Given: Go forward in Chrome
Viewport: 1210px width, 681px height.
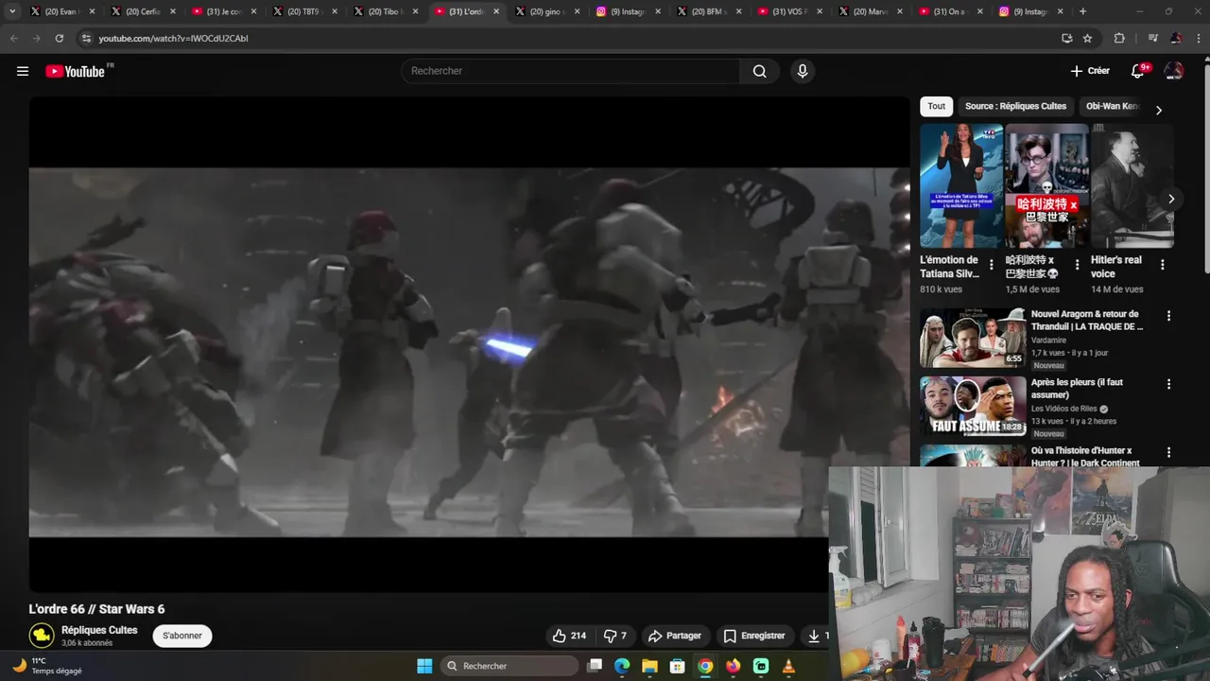Looking at the screenshot, I should click(36, 38).
